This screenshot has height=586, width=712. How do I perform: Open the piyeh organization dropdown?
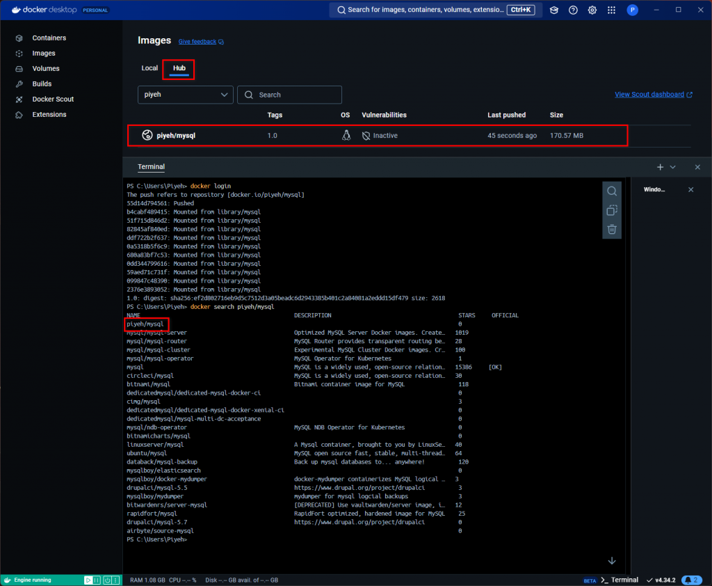click(x=185, y=95)
